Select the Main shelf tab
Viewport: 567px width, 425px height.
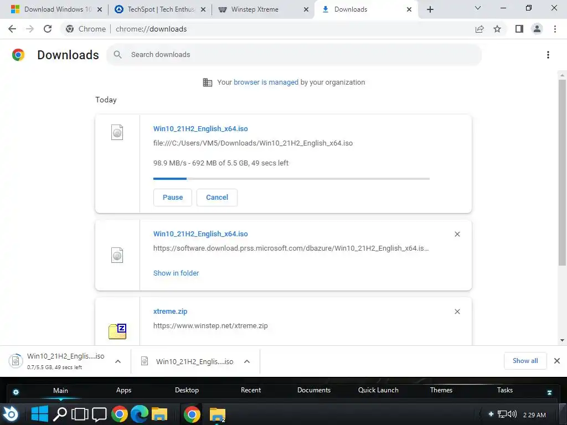point(60,391)
